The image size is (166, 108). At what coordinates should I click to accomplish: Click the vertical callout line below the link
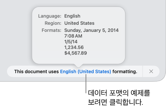click(86, 85)
